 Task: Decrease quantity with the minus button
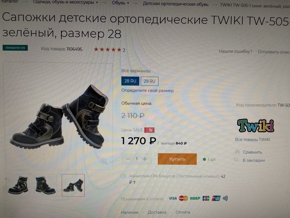(128, 159)
